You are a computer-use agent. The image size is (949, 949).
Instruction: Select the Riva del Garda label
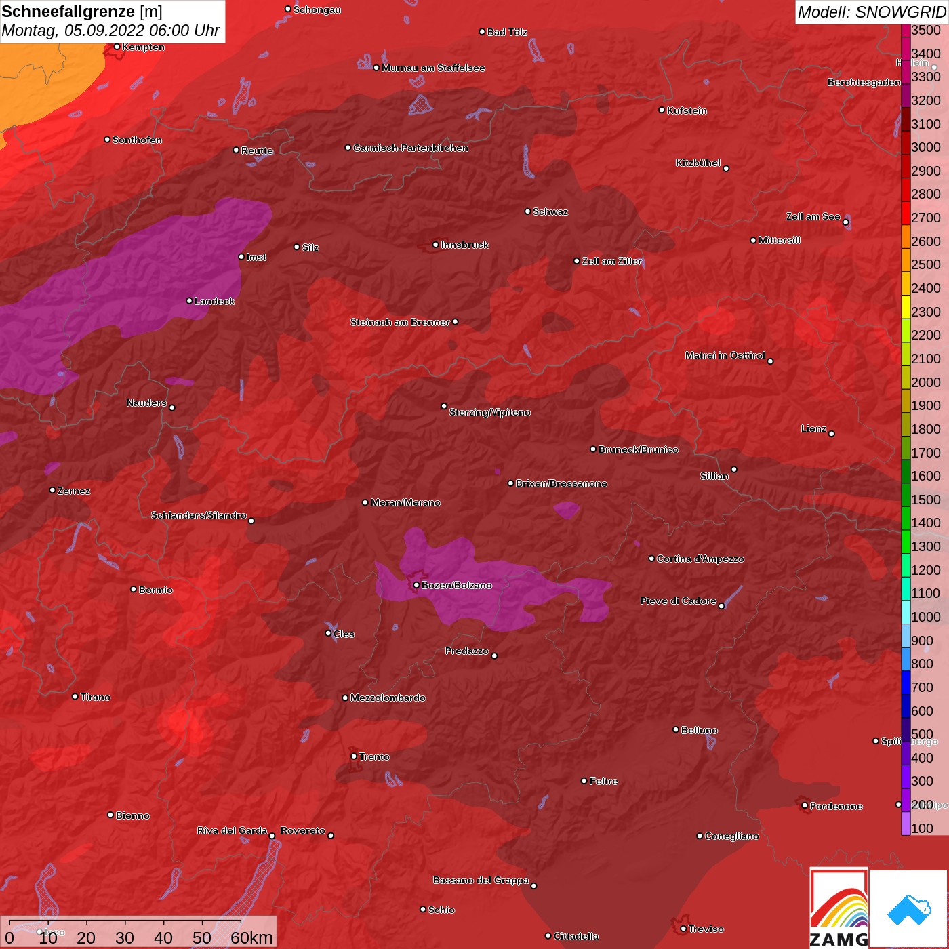[x=232, y=830]
